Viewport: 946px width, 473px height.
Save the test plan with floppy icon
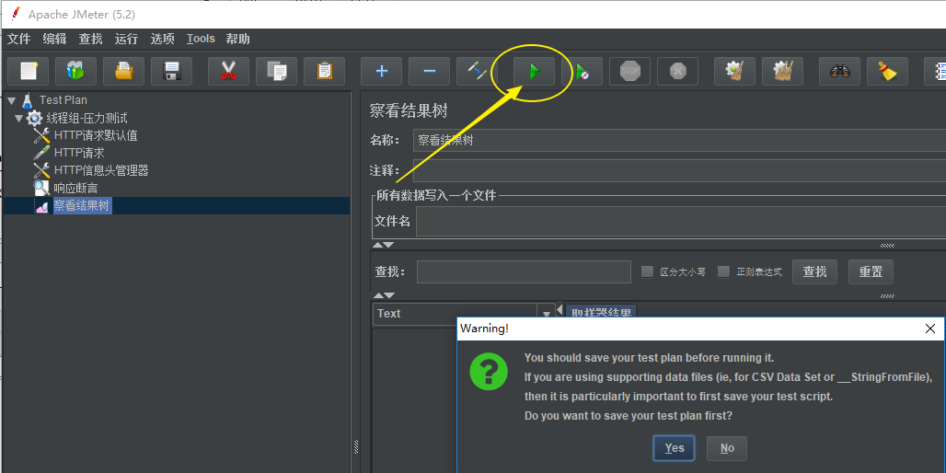(x=171, y=71)
